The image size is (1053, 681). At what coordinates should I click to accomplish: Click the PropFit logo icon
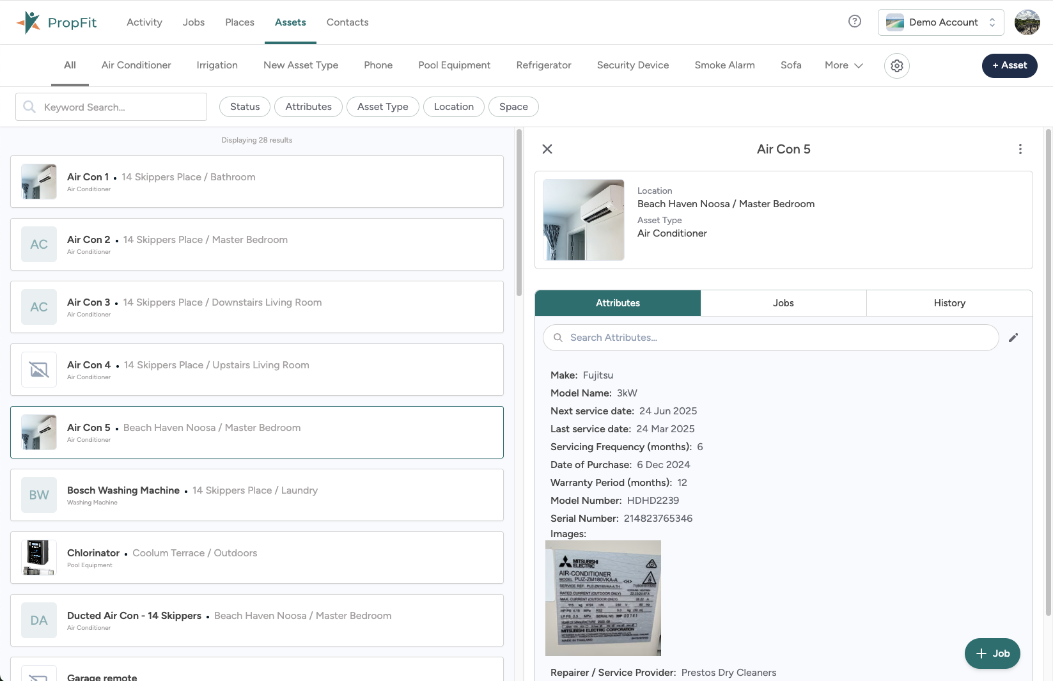point(29,21)
